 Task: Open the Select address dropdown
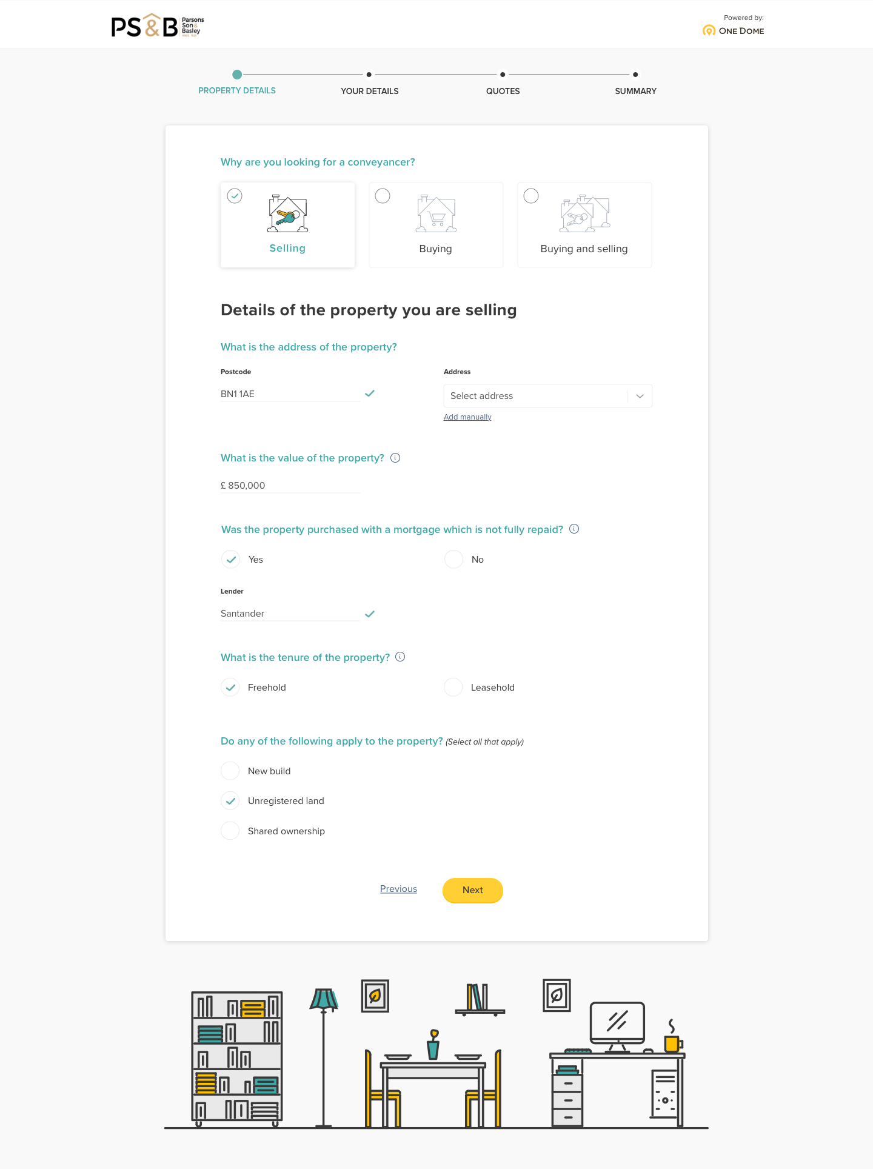tap(548, 396)
